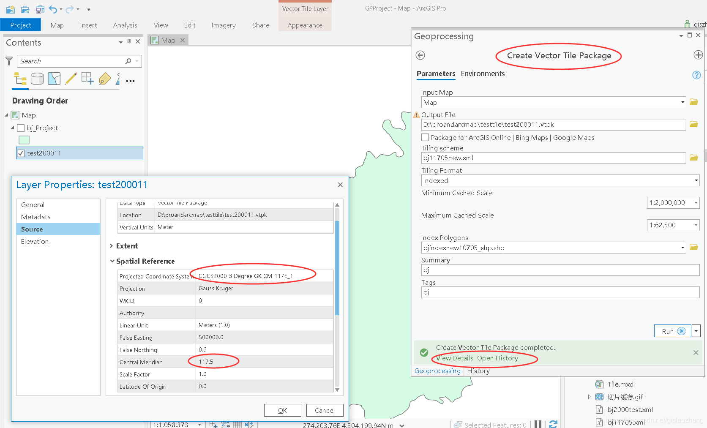The height and width of the screenshot is (428, 707).
Task: Select List By Drawing Order icon
Action: tap(20, 79)
